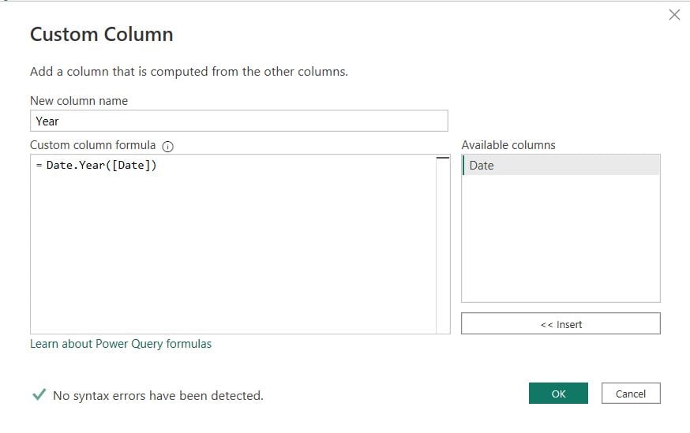Confirm the custom column with OK
This screenshot has width=690, height=433.
pos(558,394)
